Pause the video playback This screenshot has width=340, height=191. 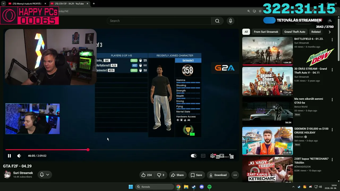pyautogui.click(x=9, y=156)
